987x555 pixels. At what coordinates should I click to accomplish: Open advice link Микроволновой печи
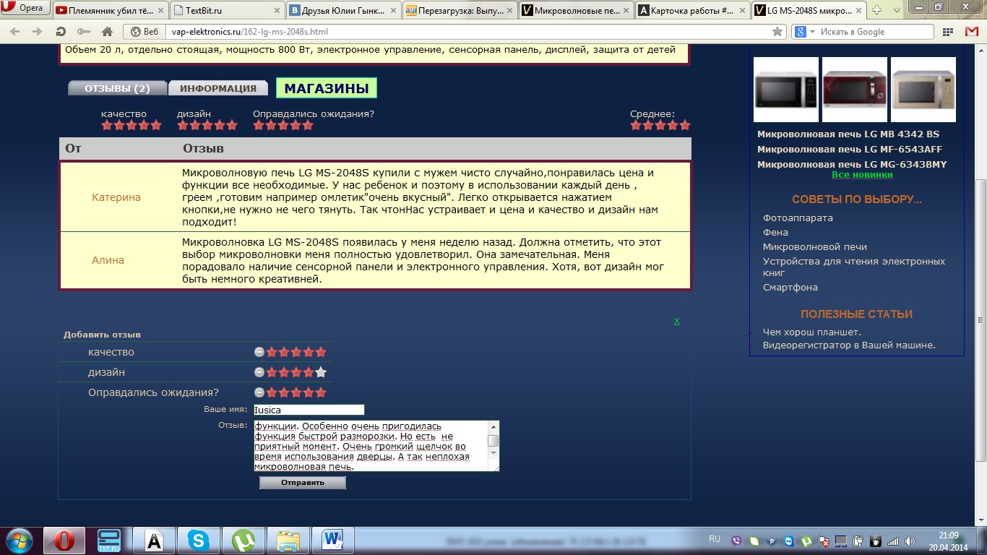pyautogui.click(x=815, y=246)
